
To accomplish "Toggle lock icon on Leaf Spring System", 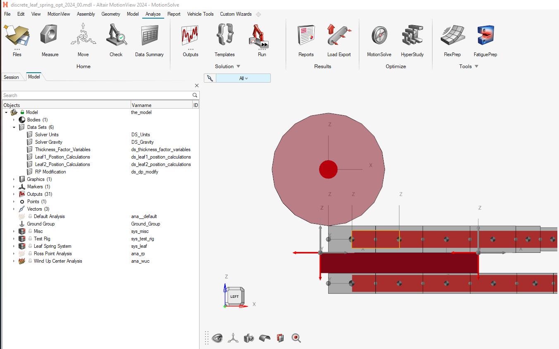I will coord(30,246).
